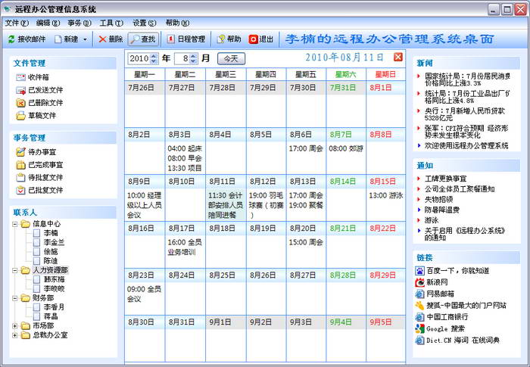Tick the checkbox beside contact 李金兰
Viewport: 530px width, 367px height.
(37, 242)
